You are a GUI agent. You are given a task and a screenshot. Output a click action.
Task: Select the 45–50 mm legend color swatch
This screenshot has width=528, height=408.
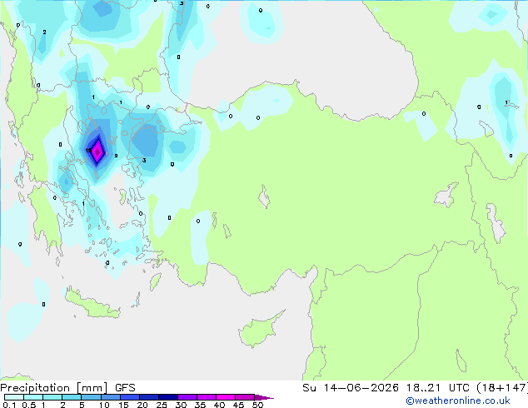tap(245, 397)
